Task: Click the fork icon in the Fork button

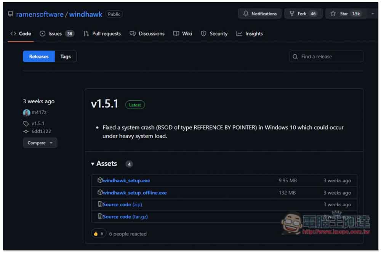Action: tap(292, 14)
